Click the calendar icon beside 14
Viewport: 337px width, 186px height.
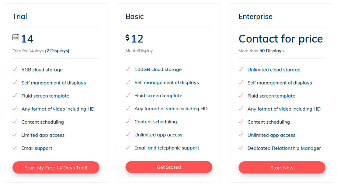pos(16,37)
